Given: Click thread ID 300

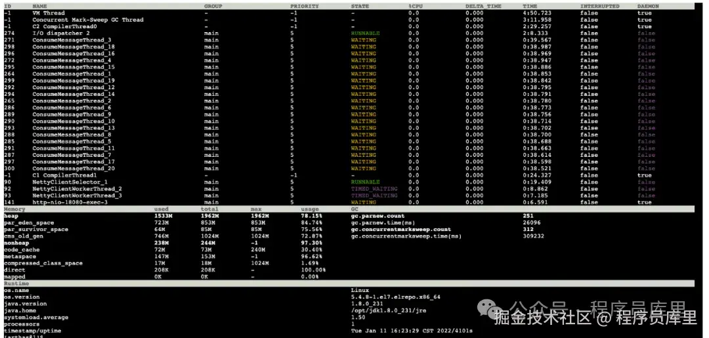Looking at the screenshot, I should point(9,169).
